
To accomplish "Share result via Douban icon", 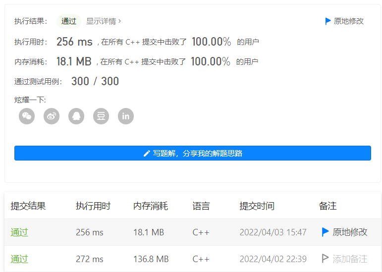I will pyautogui.click(x=101, y=116).
